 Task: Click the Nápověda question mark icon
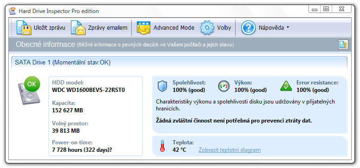point(248,28)
